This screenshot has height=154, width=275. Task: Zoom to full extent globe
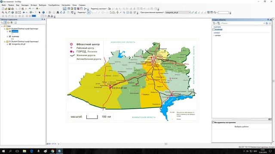[12, 12]
